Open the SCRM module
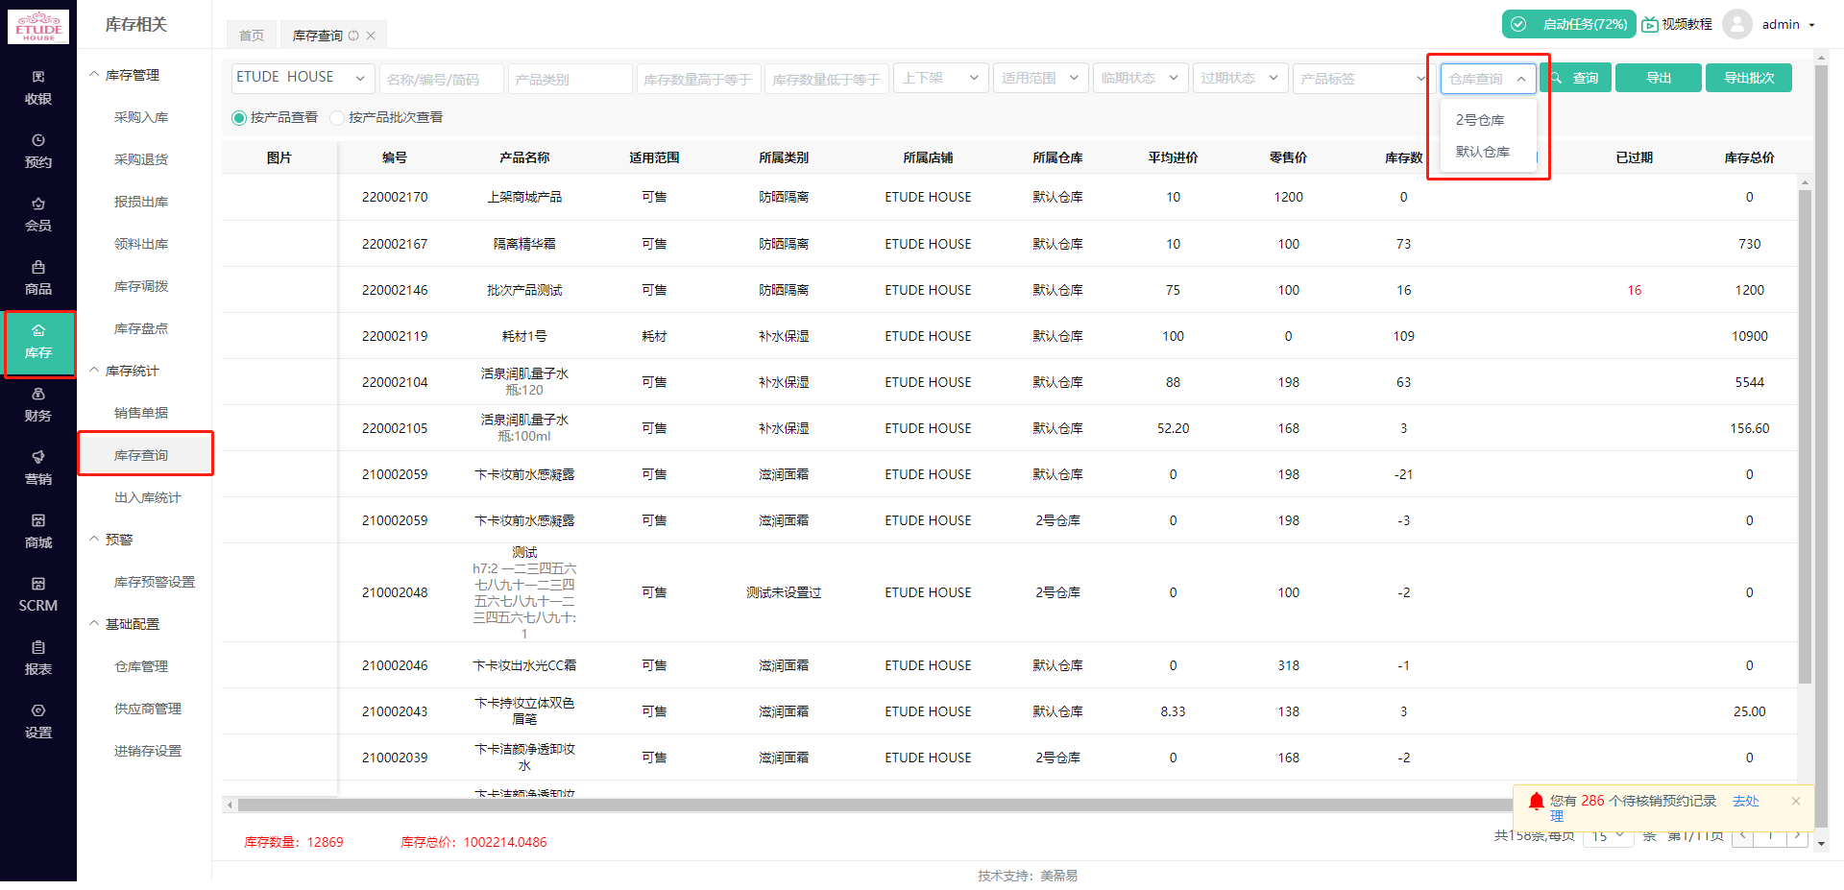The width and height of the screenshot is (1844, 890). [x=38, y=595]
